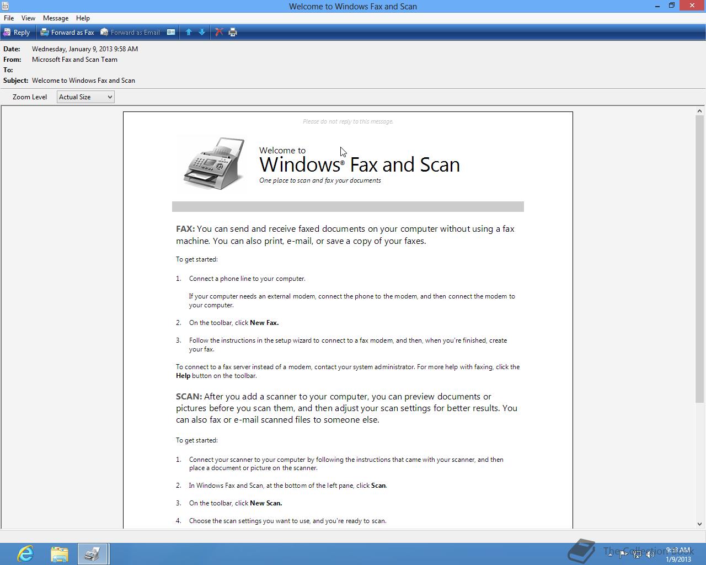Click the 'Subject:' field label
706x565 pixels.
tap(15, 81)
